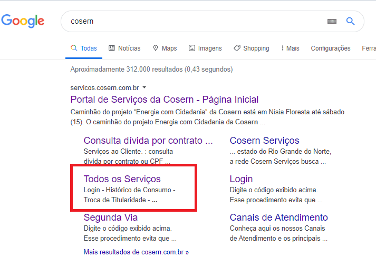Switch to the Shopping tab
Screen dimensions: 376x257
point(252,48)
